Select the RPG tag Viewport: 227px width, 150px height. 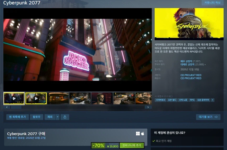(192, 100)
